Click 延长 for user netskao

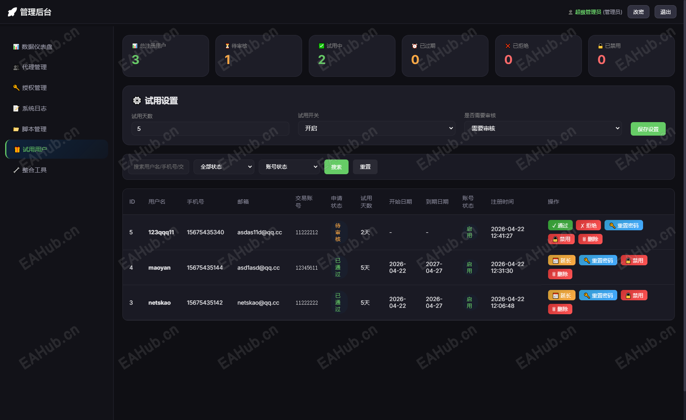pyautogui.click(x=562, y=296)
